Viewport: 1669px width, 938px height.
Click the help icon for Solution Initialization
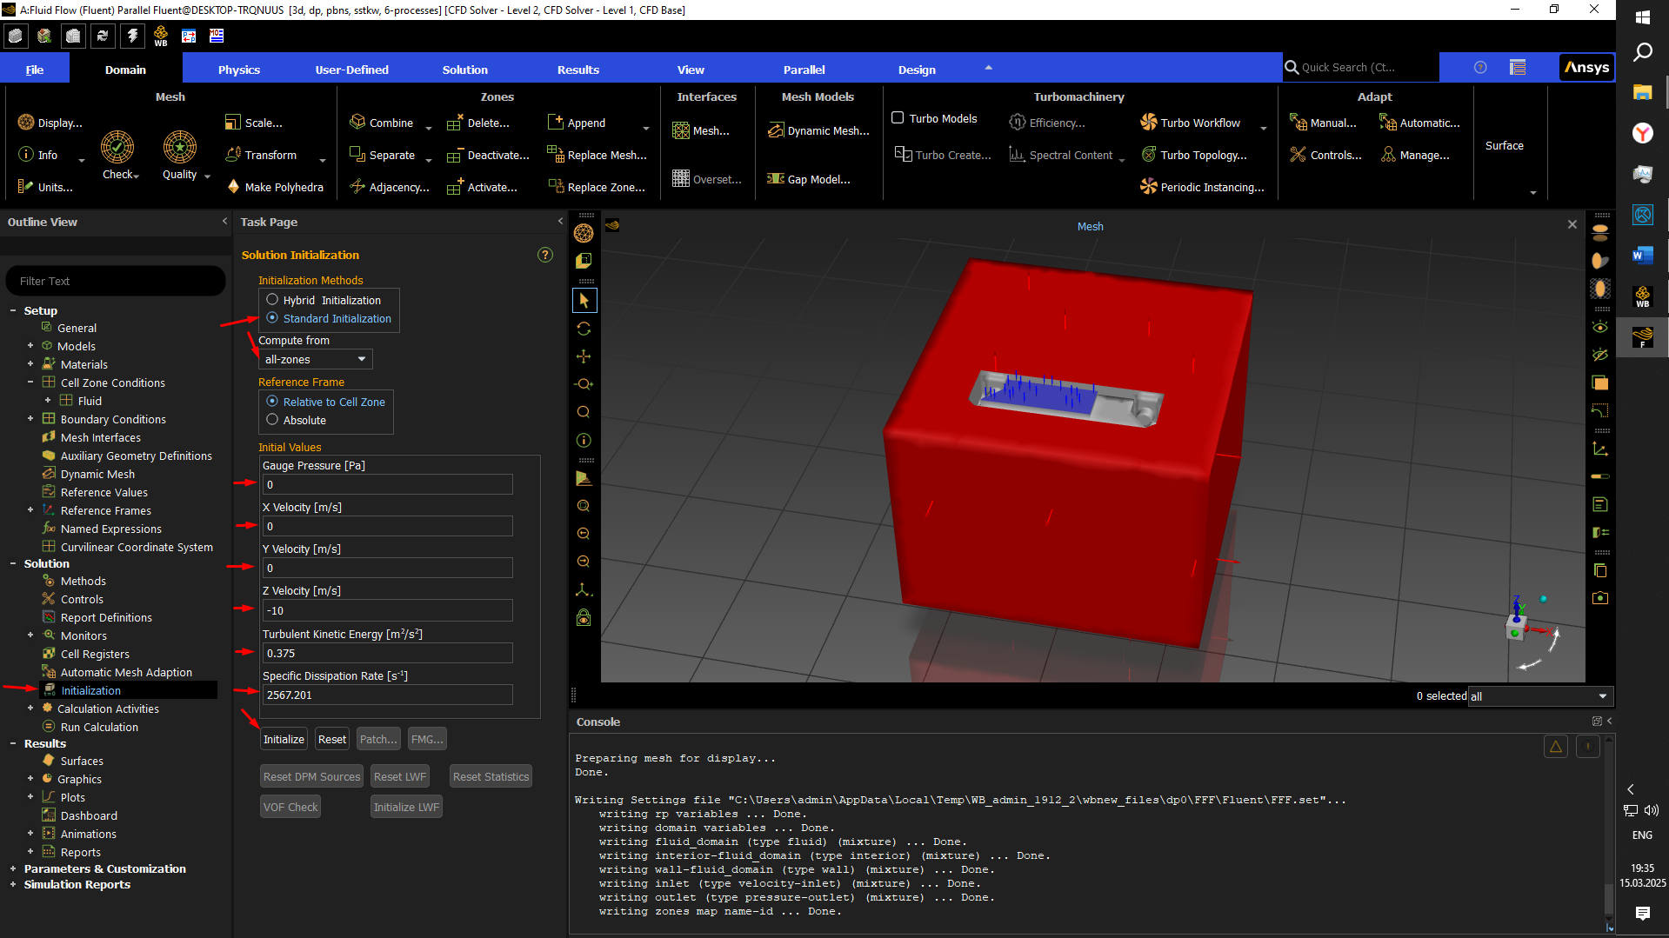[545, 255]
